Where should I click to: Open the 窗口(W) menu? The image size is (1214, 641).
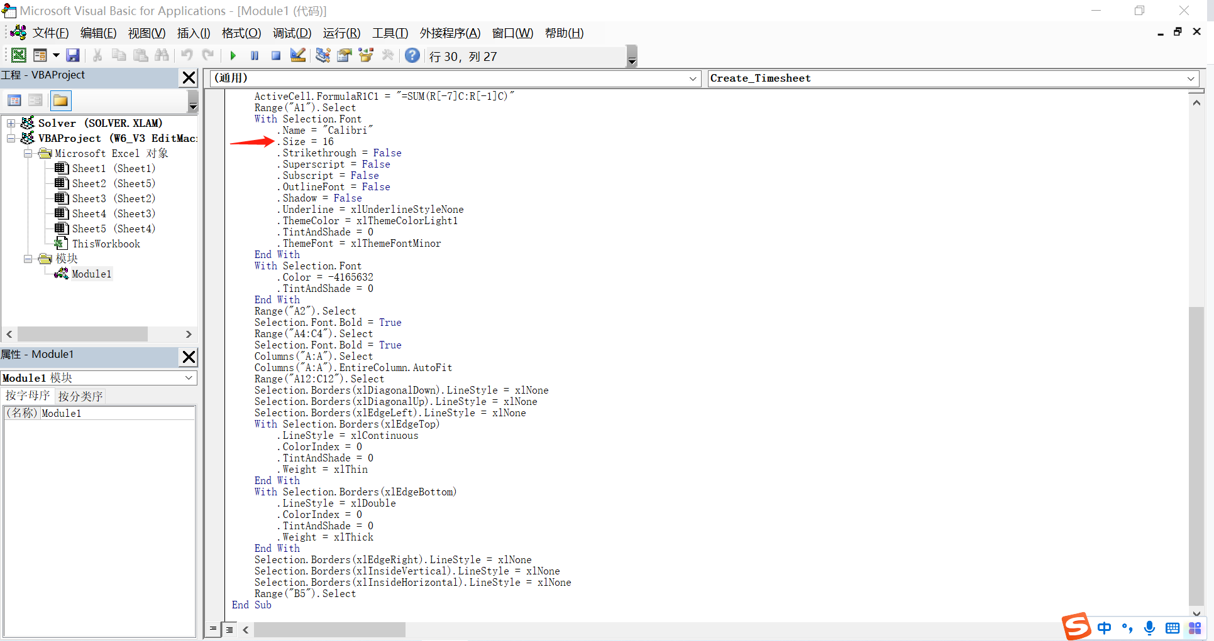[x=512, y=33]
